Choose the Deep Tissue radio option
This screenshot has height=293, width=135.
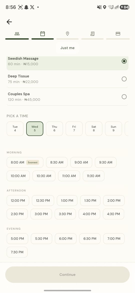[x=124, y=79]
